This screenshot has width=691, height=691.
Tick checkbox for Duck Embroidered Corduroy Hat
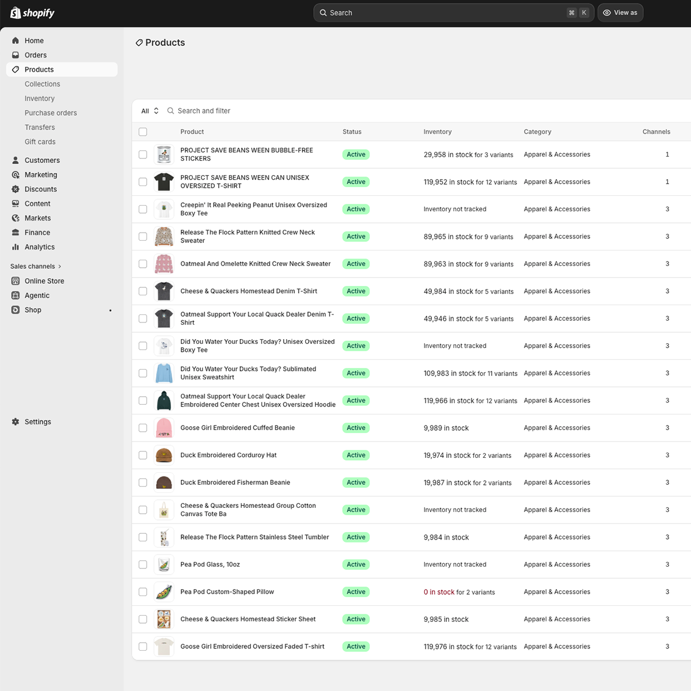click(x=143, y=455)
